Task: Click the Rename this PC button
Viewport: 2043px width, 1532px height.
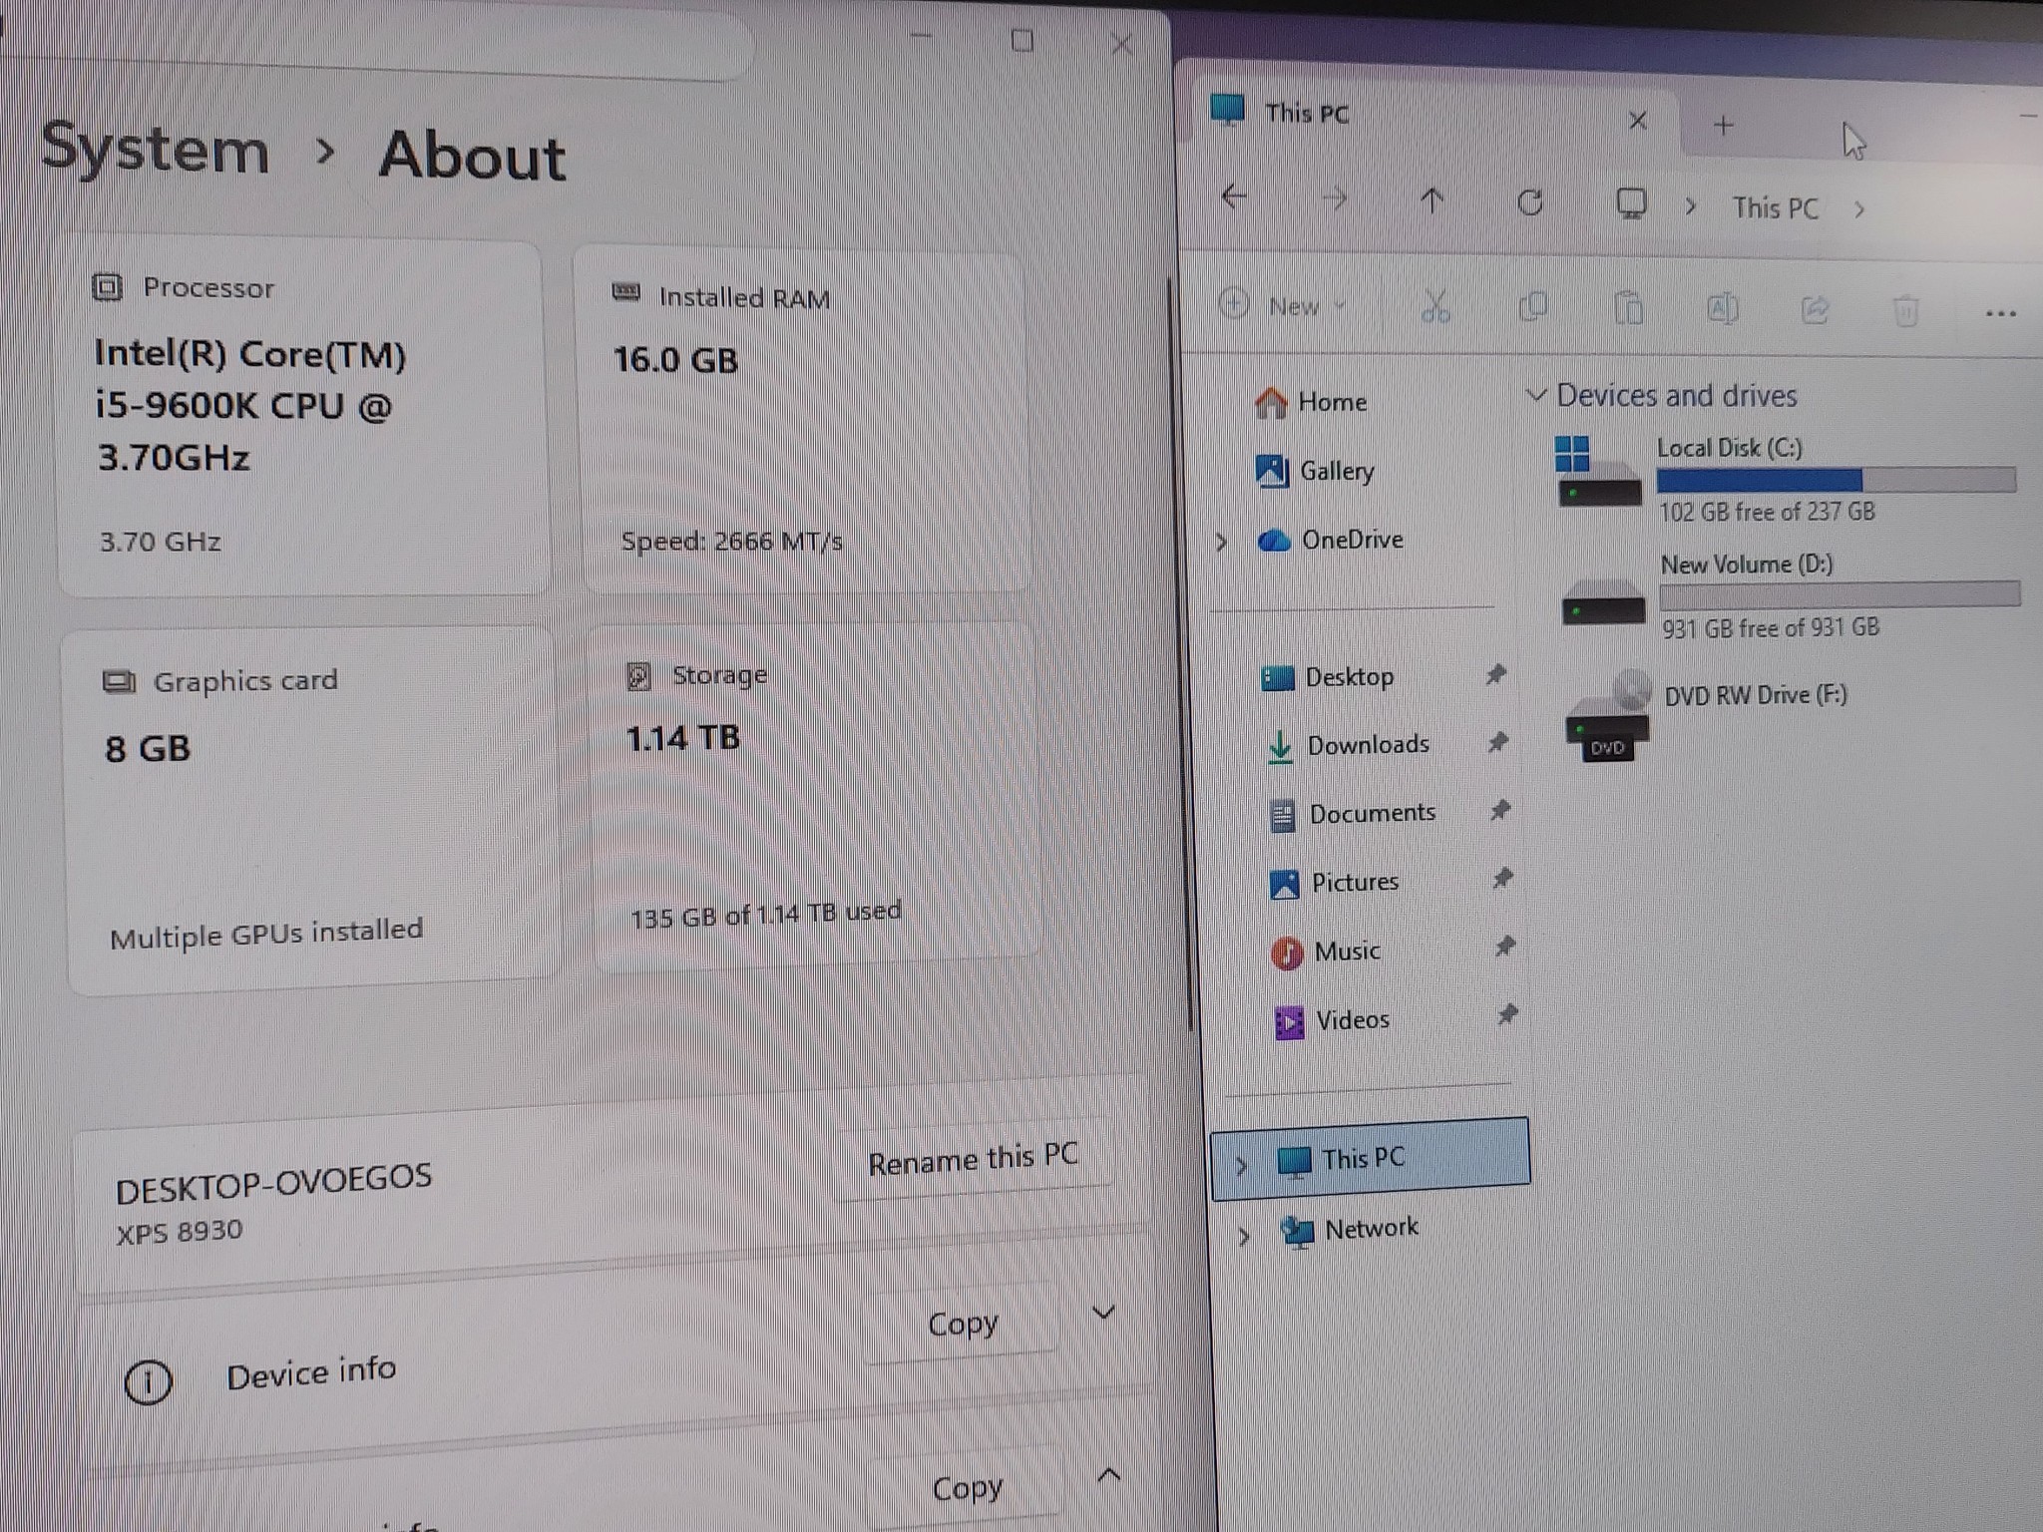Action: pos(974,1159)
